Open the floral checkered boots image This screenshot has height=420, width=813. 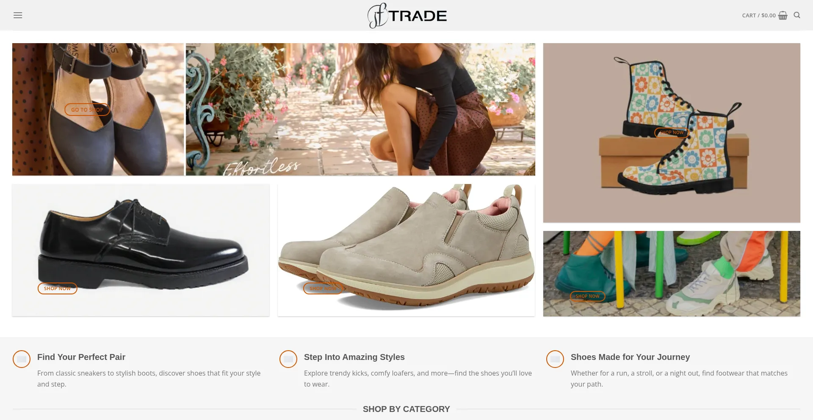[672, 133]
